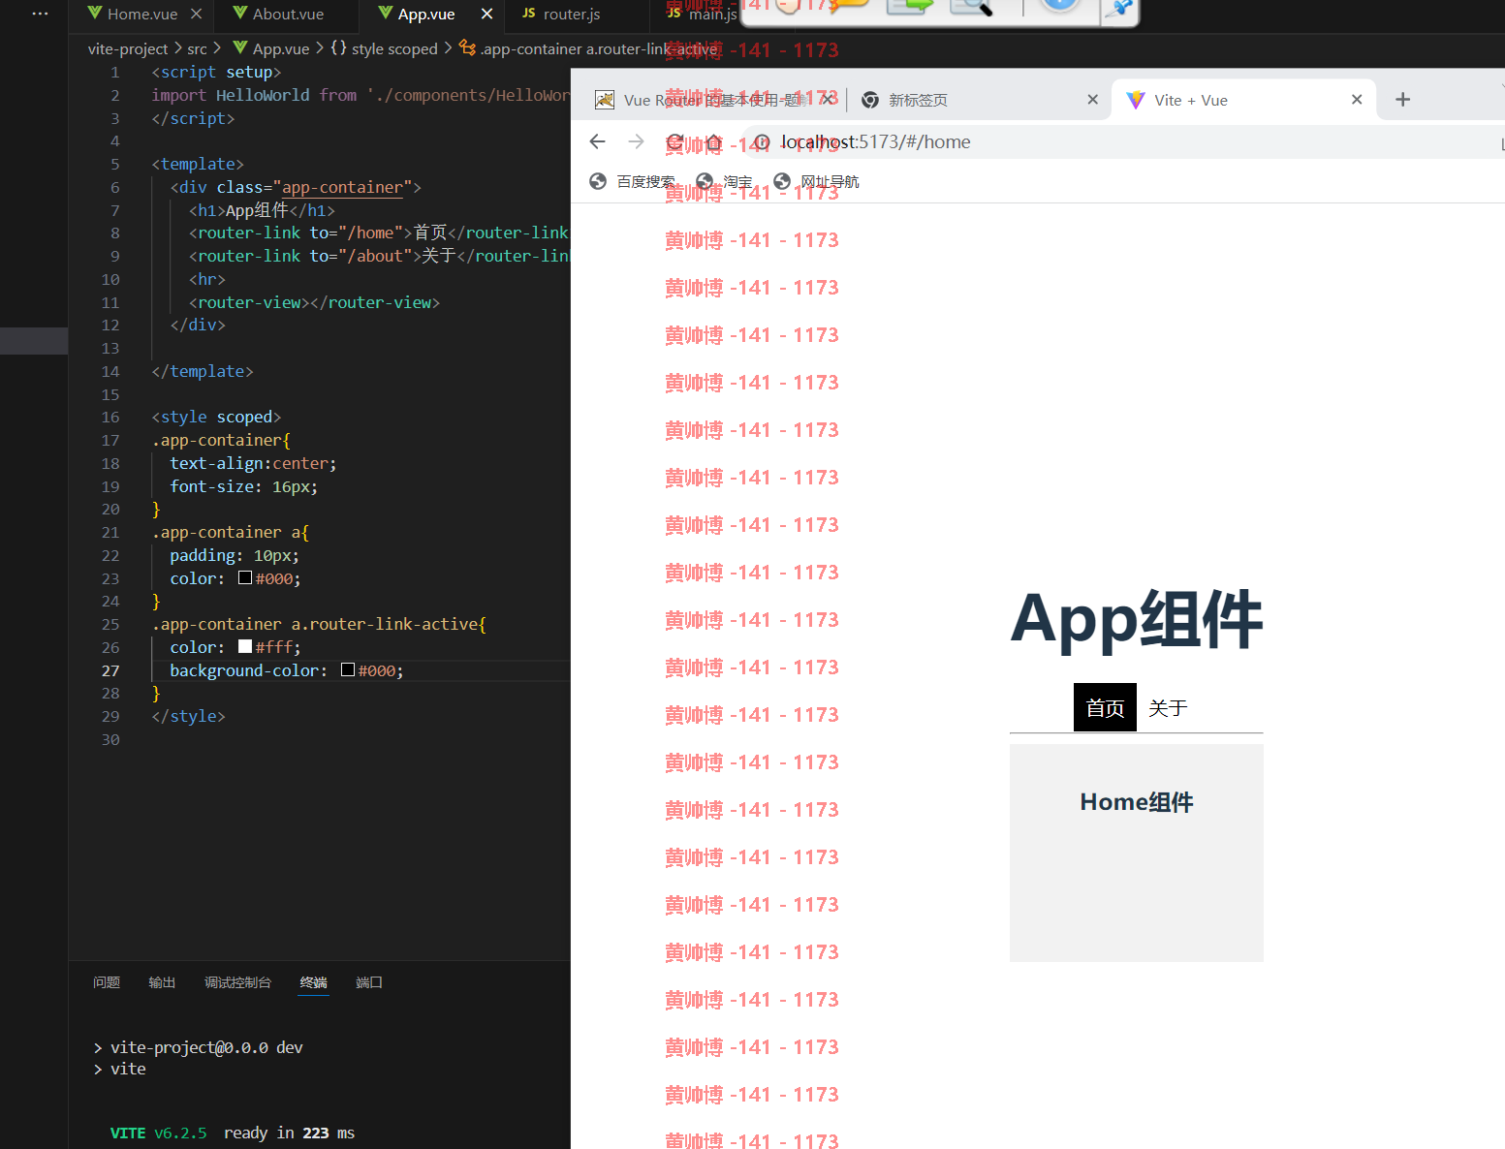
Task: Open the 网址导航 bookmark
Action: pos(816,181)
